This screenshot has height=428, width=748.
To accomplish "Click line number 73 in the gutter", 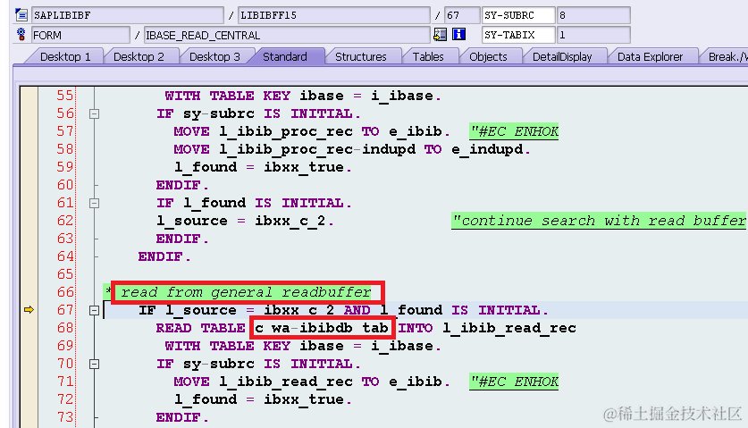I will pos(65,417).
